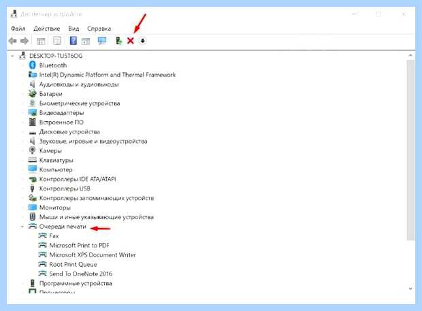
Task: Select Microsoft XPS Document Writer
Action: (x=93, y=255)
